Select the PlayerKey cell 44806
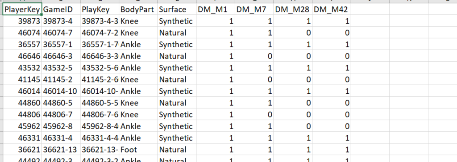Image resolution: width=457 pixels, height=162 pixels. click(22, 115)
